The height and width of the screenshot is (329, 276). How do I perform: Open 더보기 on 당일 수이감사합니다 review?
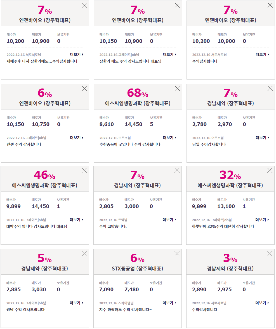click(x=262, y=138)
